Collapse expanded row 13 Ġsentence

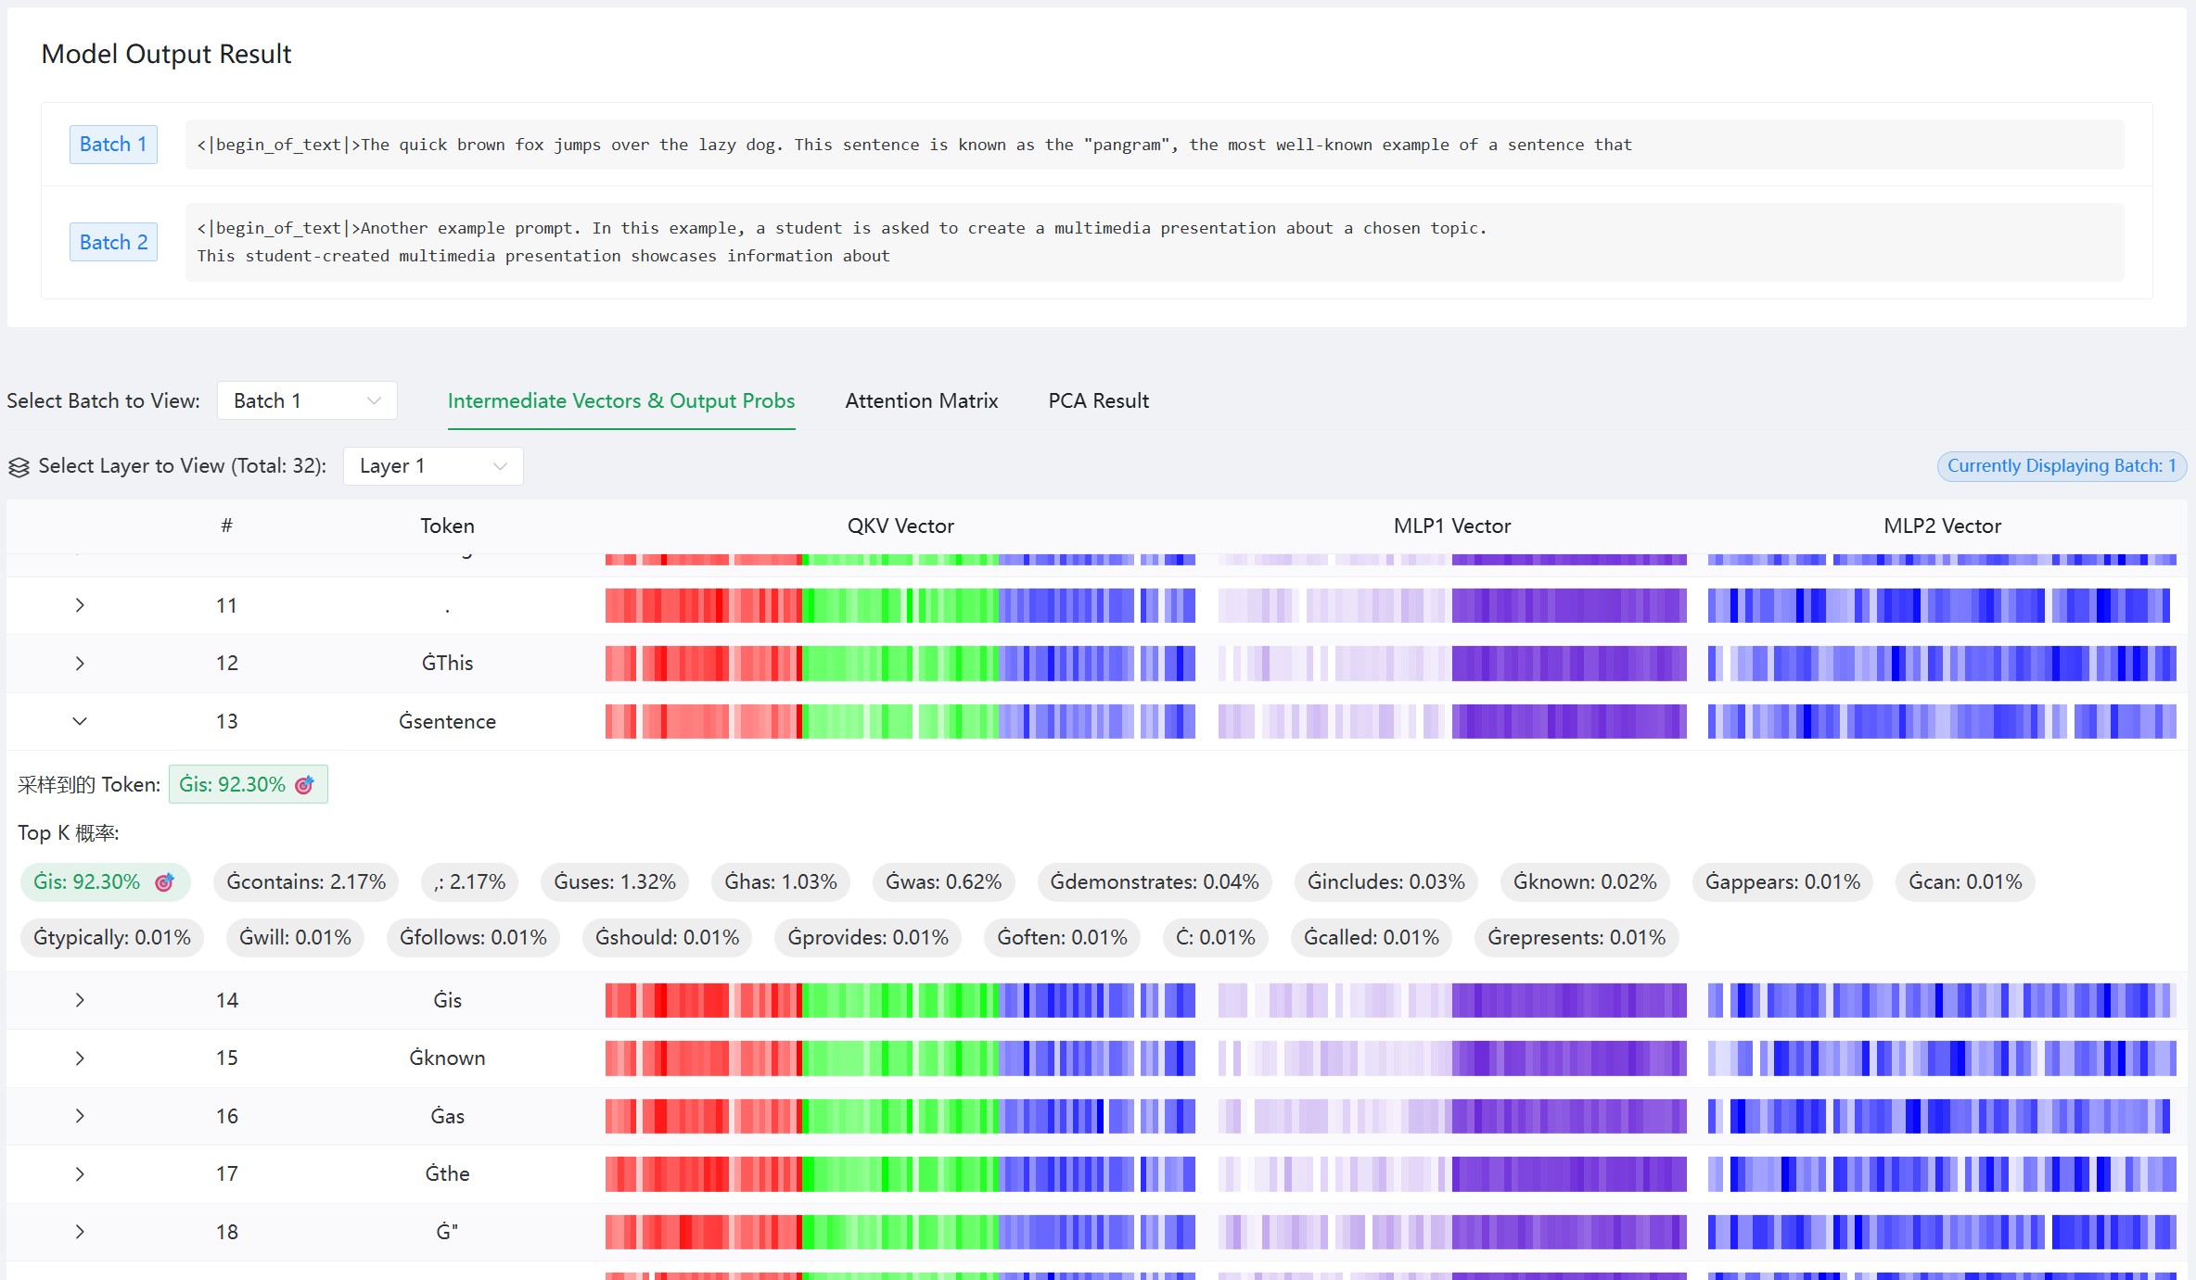point(80,721)
